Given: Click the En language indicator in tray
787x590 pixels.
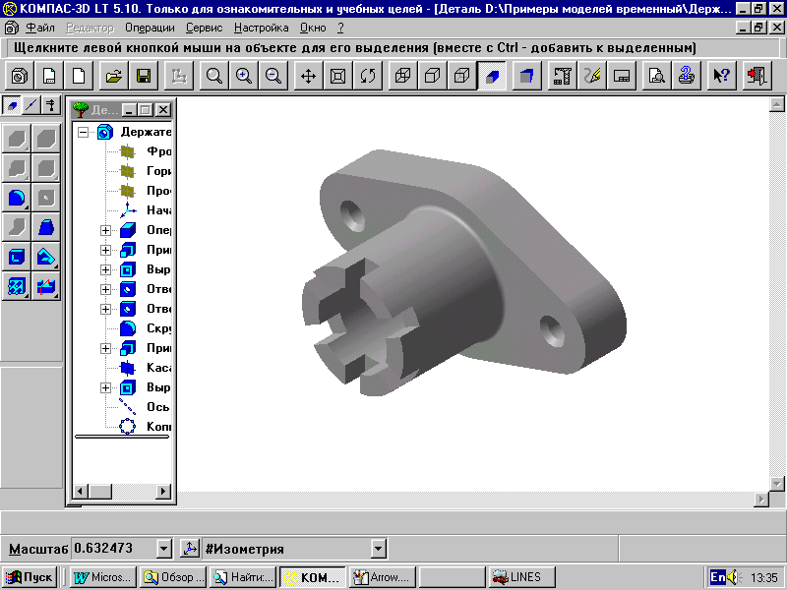Looking at the screenshot, I should (718, 577).
